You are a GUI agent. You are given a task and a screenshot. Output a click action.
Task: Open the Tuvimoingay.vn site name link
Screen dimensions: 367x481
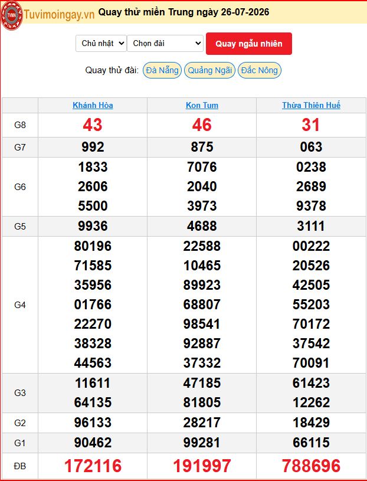pyautogui.click(x=59, y=14)
